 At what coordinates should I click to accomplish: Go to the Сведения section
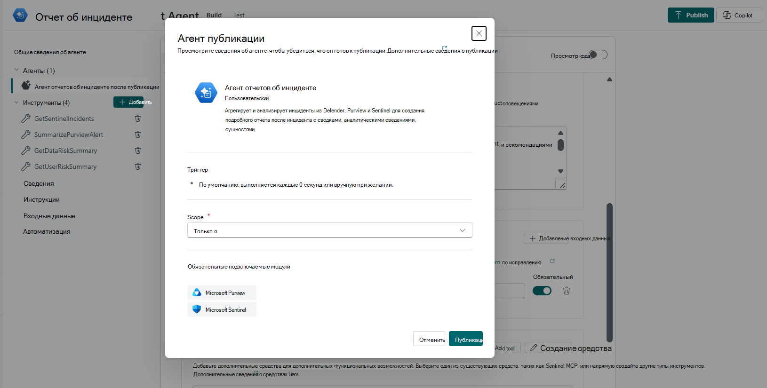39,183
